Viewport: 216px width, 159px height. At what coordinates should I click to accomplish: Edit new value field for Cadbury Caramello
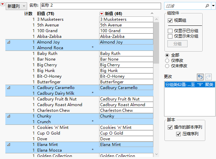[x=126, y=88]
